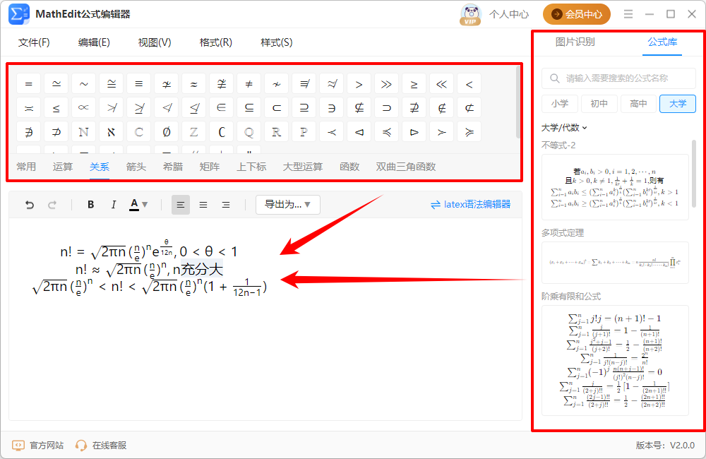Insert the rationals ℚ symbol
Image resolution: width=706 pixels, height=459 pixels.
tap(249, 132)
